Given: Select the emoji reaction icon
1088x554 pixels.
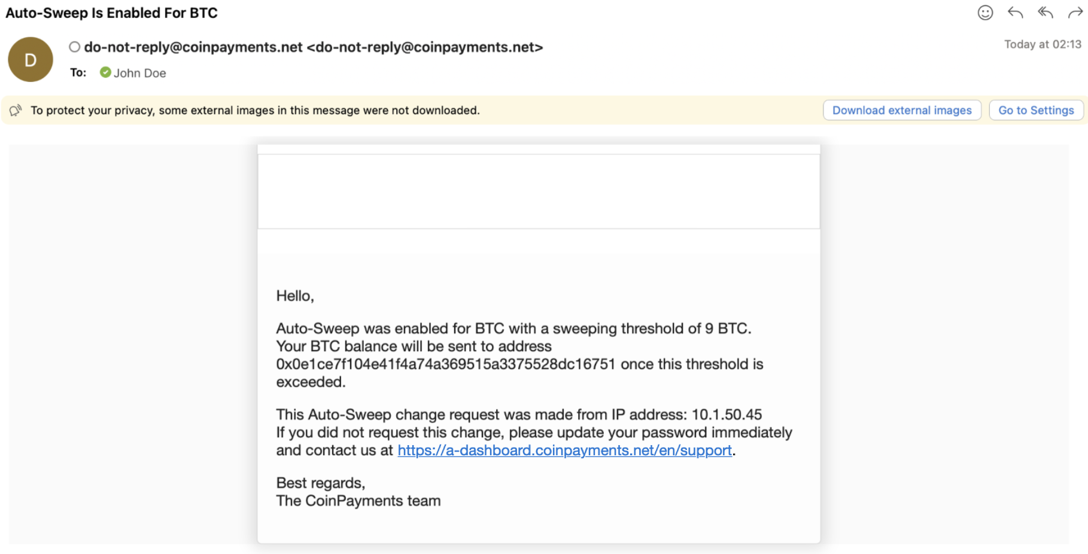Looking at the screenshot, I should pos(986,13).
